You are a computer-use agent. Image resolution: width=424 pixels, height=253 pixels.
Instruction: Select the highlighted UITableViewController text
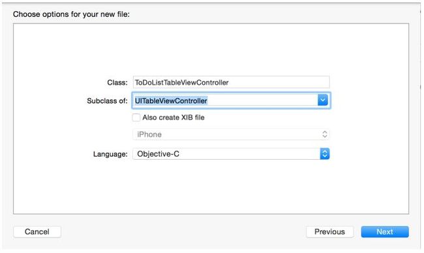click(171, 101)
